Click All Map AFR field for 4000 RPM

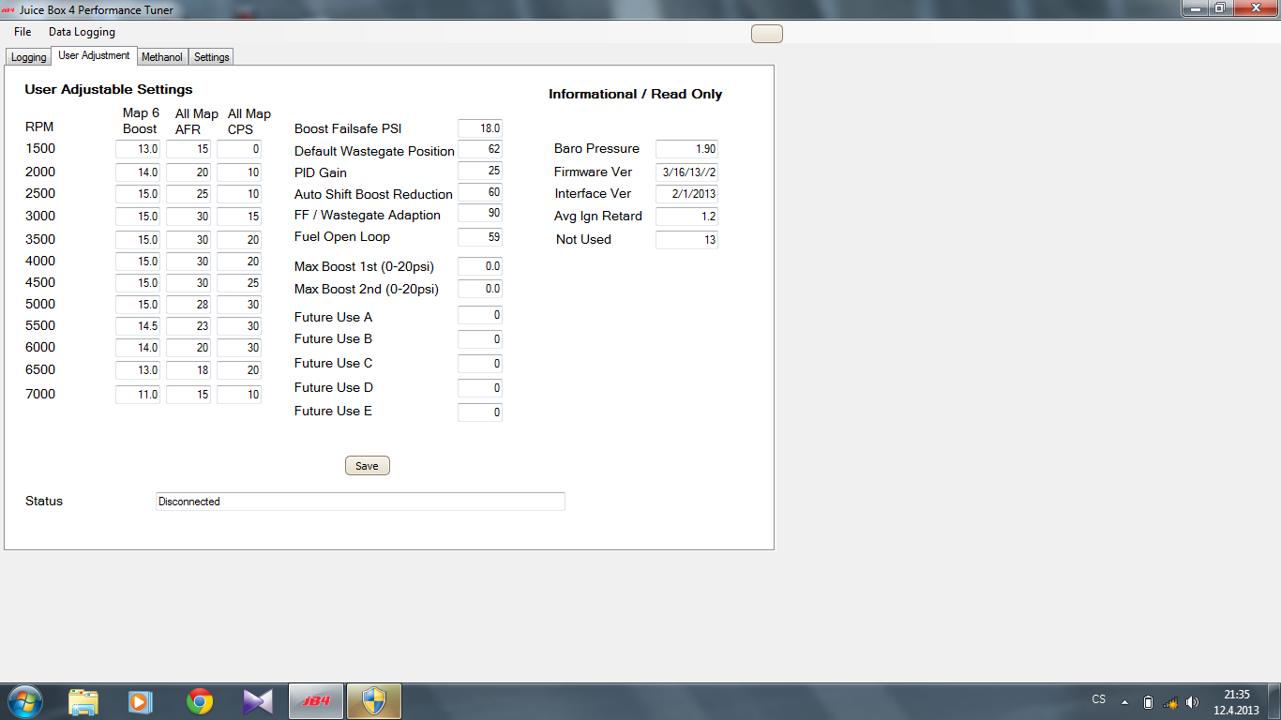[188, 262]
